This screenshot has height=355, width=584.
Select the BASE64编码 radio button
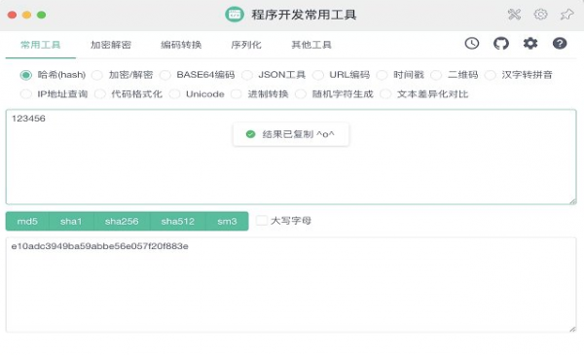pyautogui.click(x=165, y=75)
